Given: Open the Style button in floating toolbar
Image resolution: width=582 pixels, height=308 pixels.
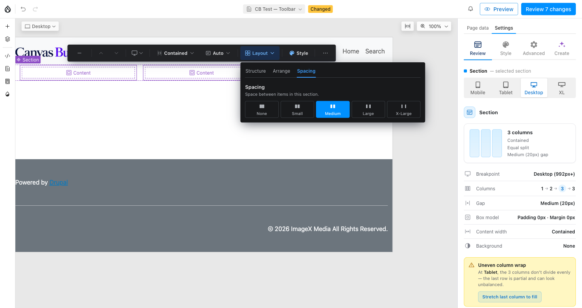Looking at the screenshot, I should 299,53.
